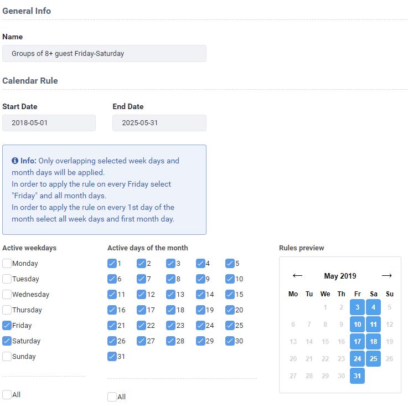Uncheck the Friday weekday checkbox

pos(7,325)
